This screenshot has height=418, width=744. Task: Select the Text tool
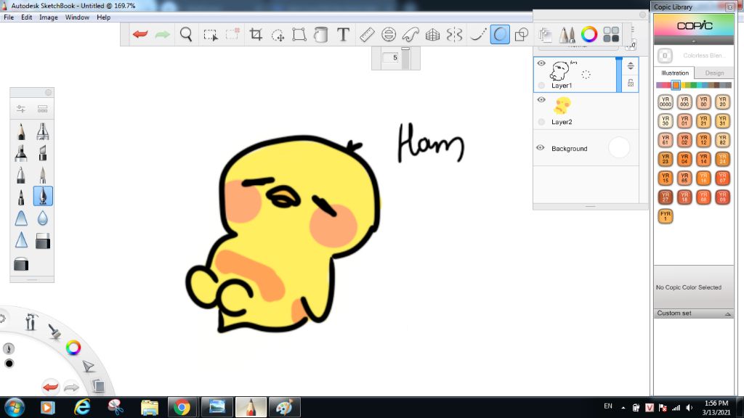tap(343, 34)
